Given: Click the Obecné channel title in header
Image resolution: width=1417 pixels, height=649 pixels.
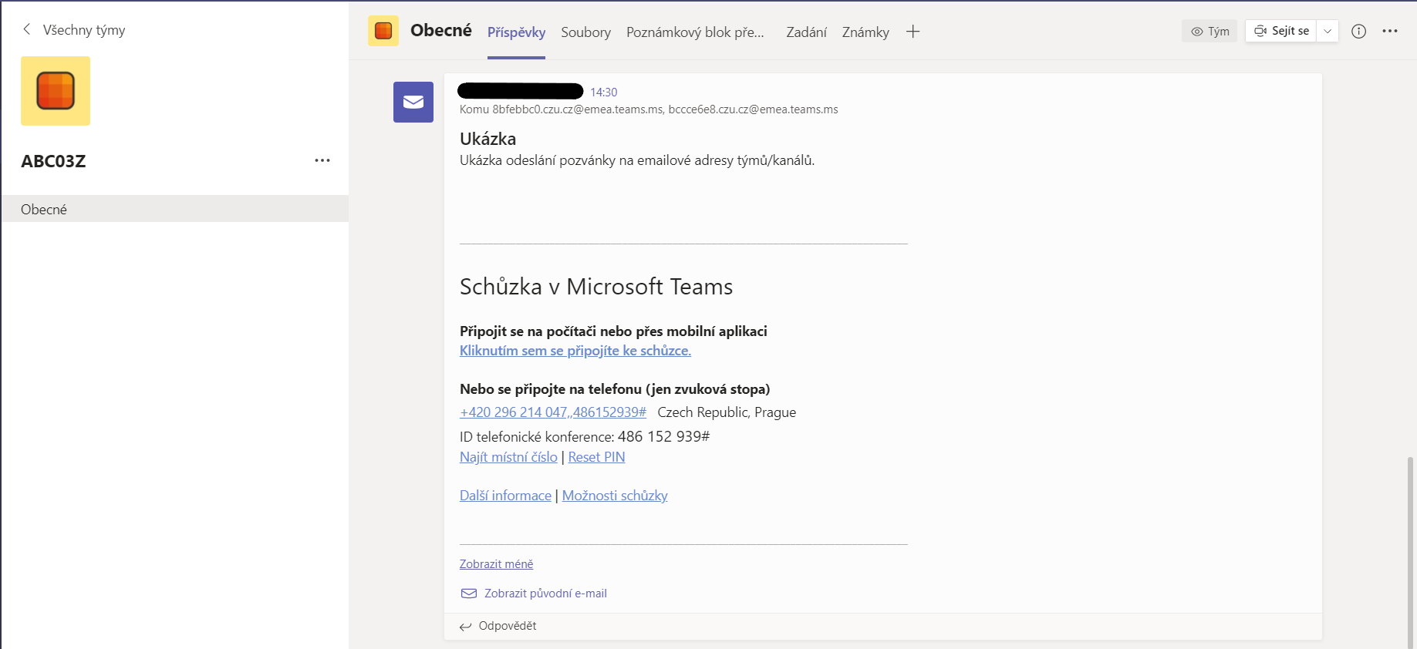Looking at the screenshot, I should (x=441, y=30).
